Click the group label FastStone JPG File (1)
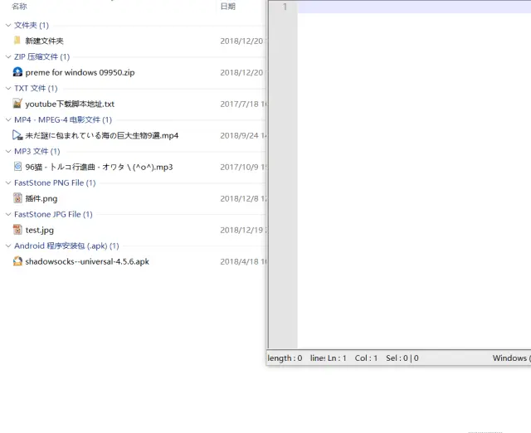 pyautogui.click(x=53, y=214)
